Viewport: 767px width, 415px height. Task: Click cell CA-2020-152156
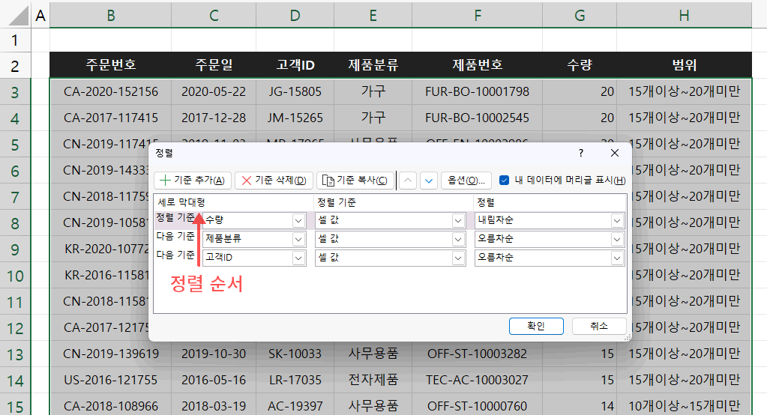pyautogui.click(x=110, y=91)
